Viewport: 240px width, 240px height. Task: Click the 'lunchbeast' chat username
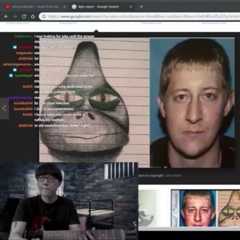(24, 76)
